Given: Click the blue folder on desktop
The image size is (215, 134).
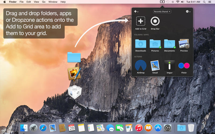Looking at the screenshot, I should coord(74,57).
